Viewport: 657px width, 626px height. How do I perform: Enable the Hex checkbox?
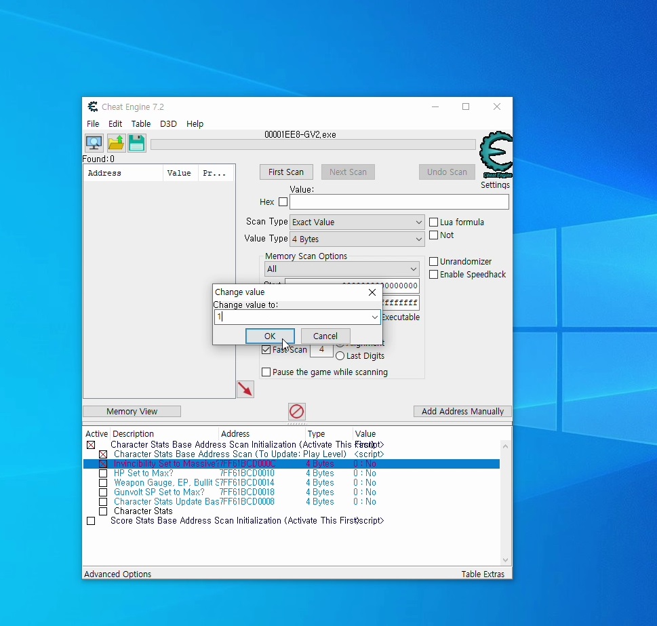283,202
